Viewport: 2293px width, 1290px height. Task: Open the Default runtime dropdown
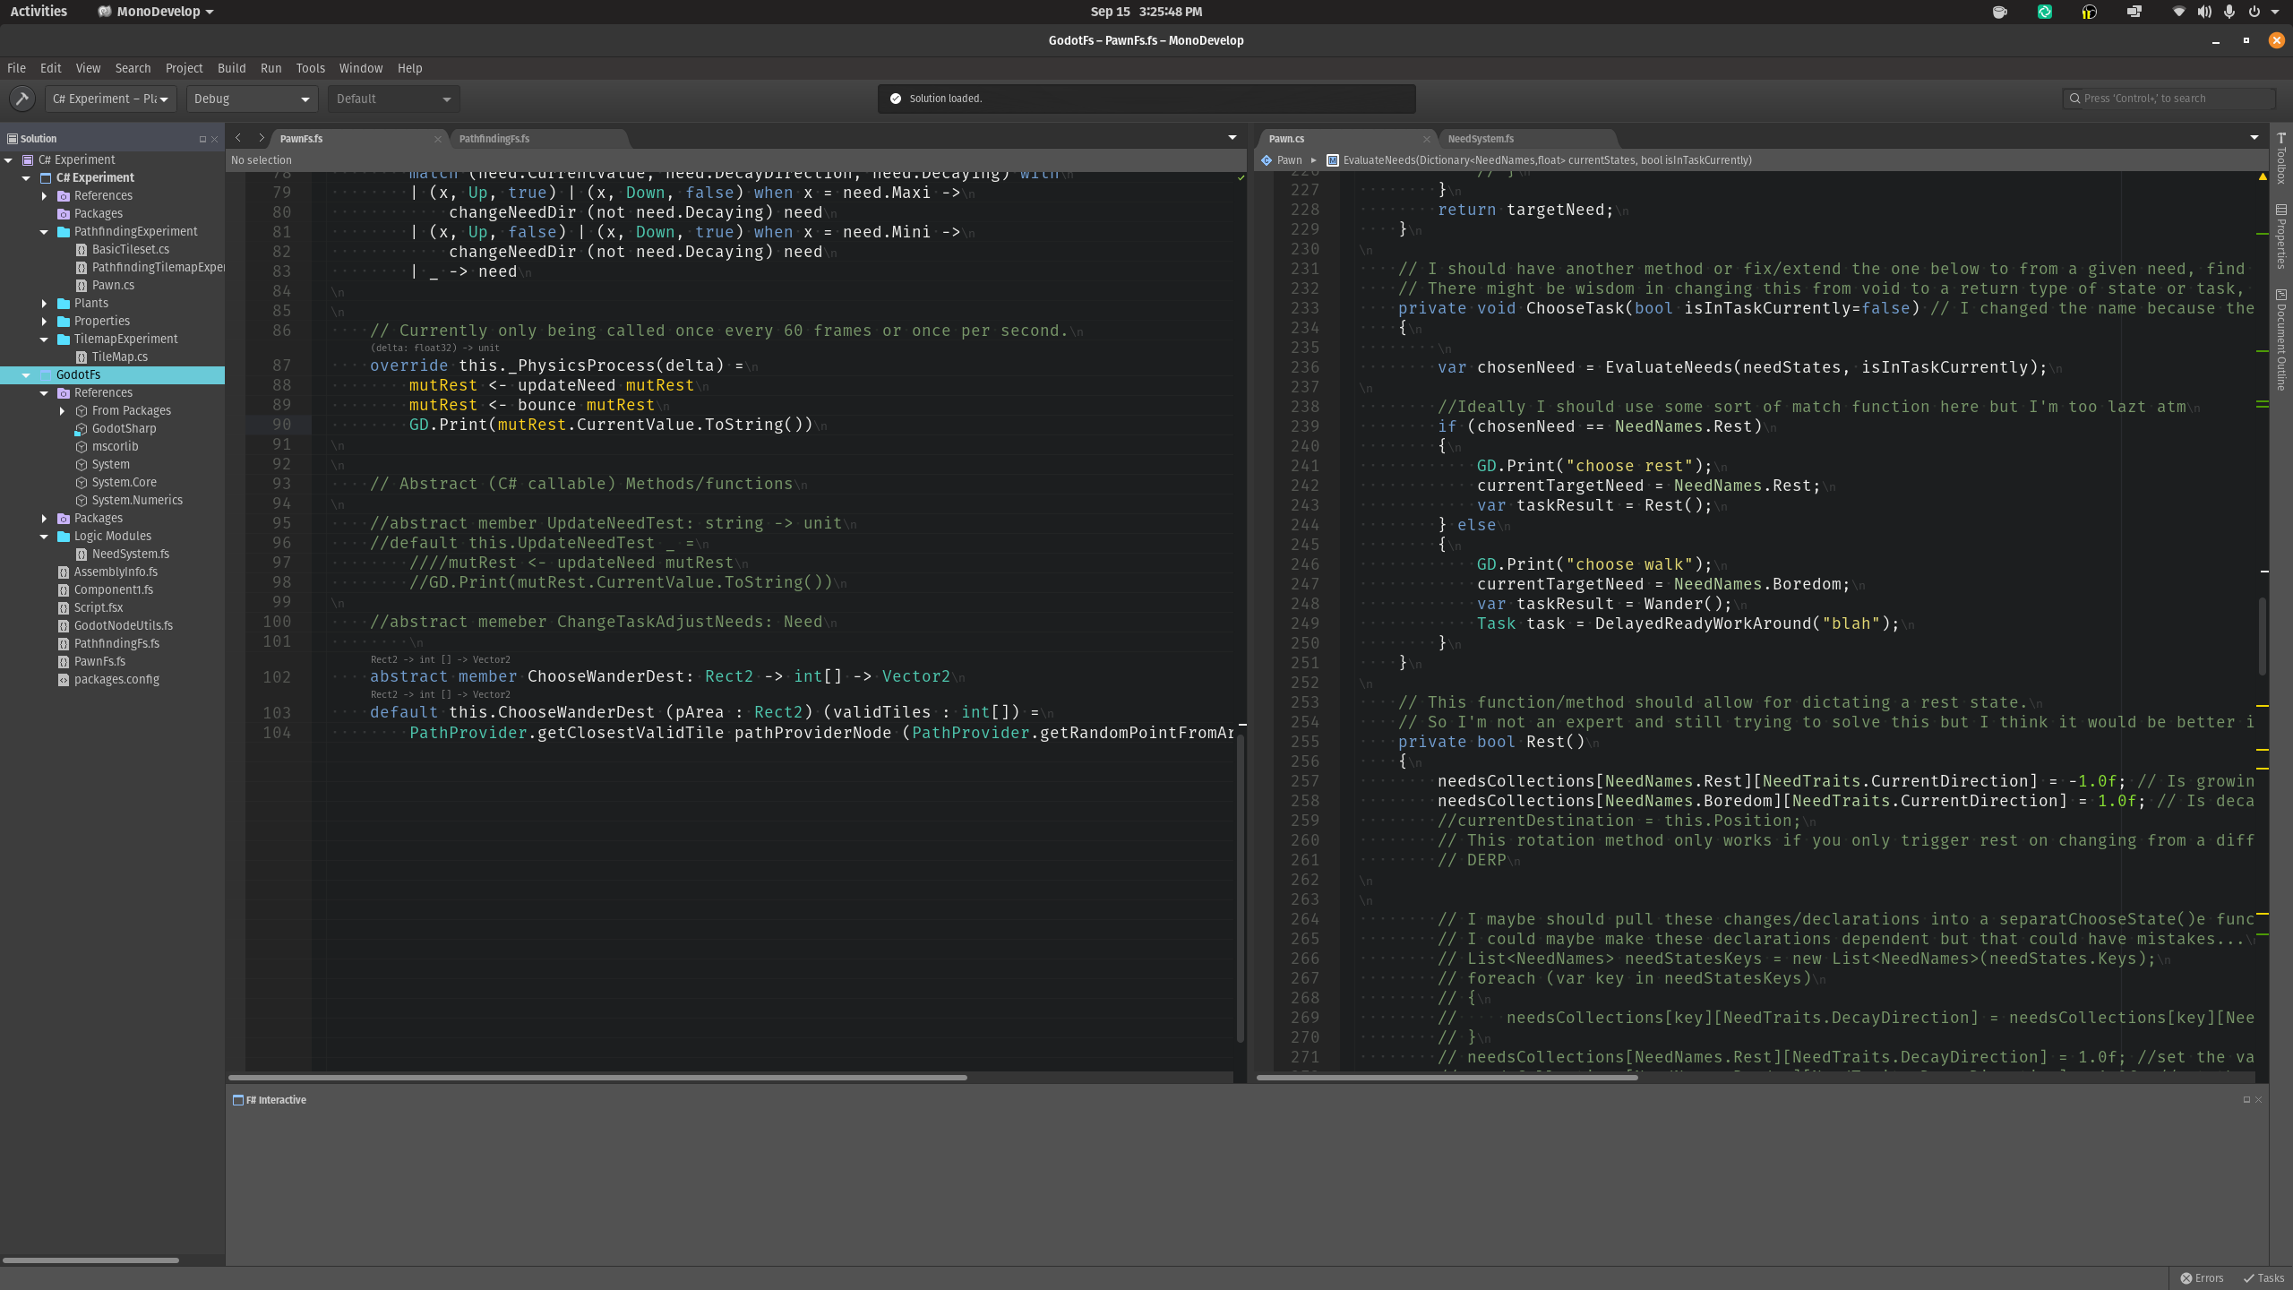[393, 99]
